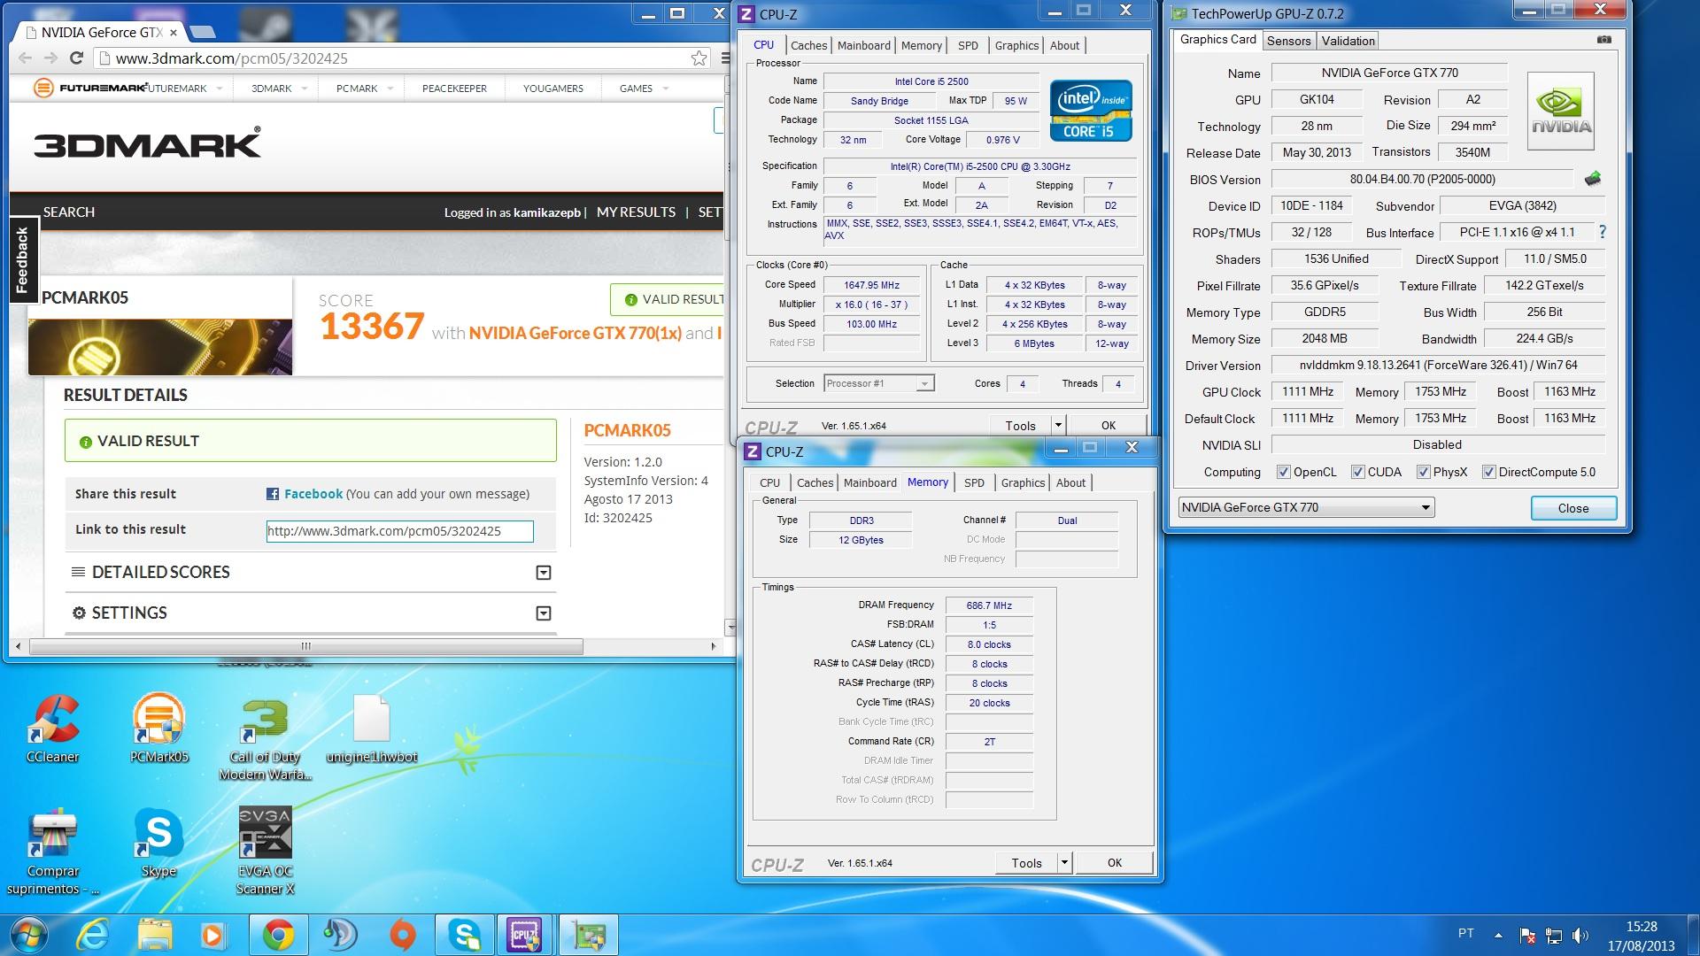Switch to CPU-Z in the taskbar
1700x956 pixels.
(524, 935)
